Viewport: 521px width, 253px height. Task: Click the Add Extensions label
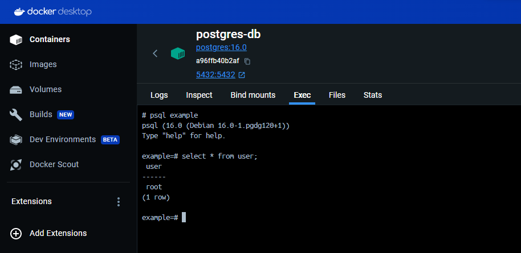click(x=58, y=233)
